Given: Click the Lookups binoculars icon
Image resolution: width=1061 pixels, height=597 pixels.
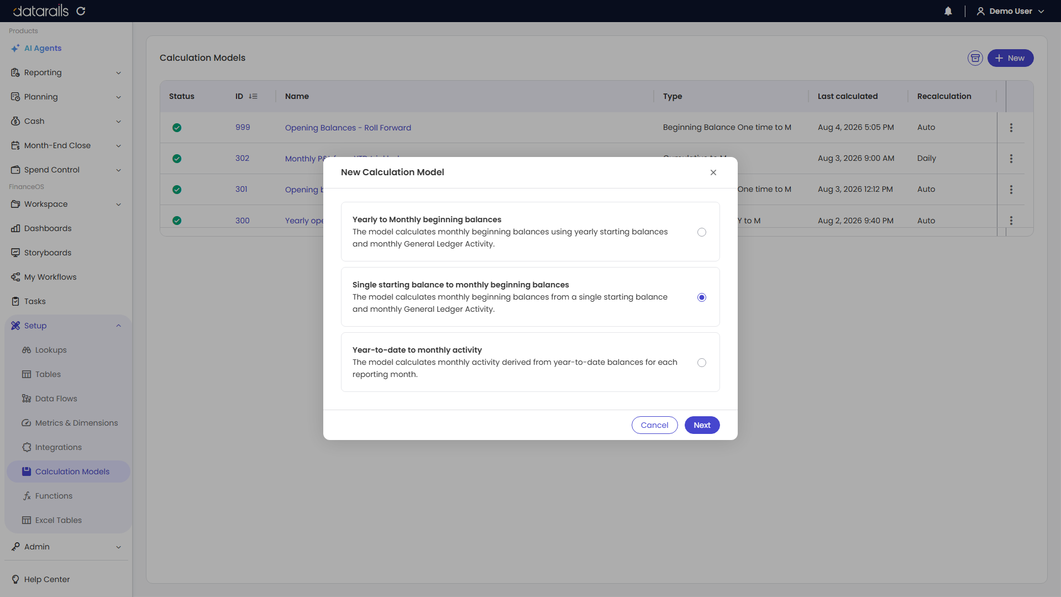Looking at the screenshot, I should click(x=27, y=350).
